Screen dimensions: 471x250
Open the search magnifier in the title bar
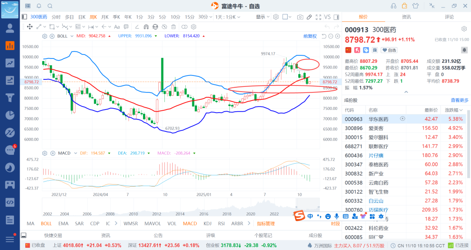(50, 6)
